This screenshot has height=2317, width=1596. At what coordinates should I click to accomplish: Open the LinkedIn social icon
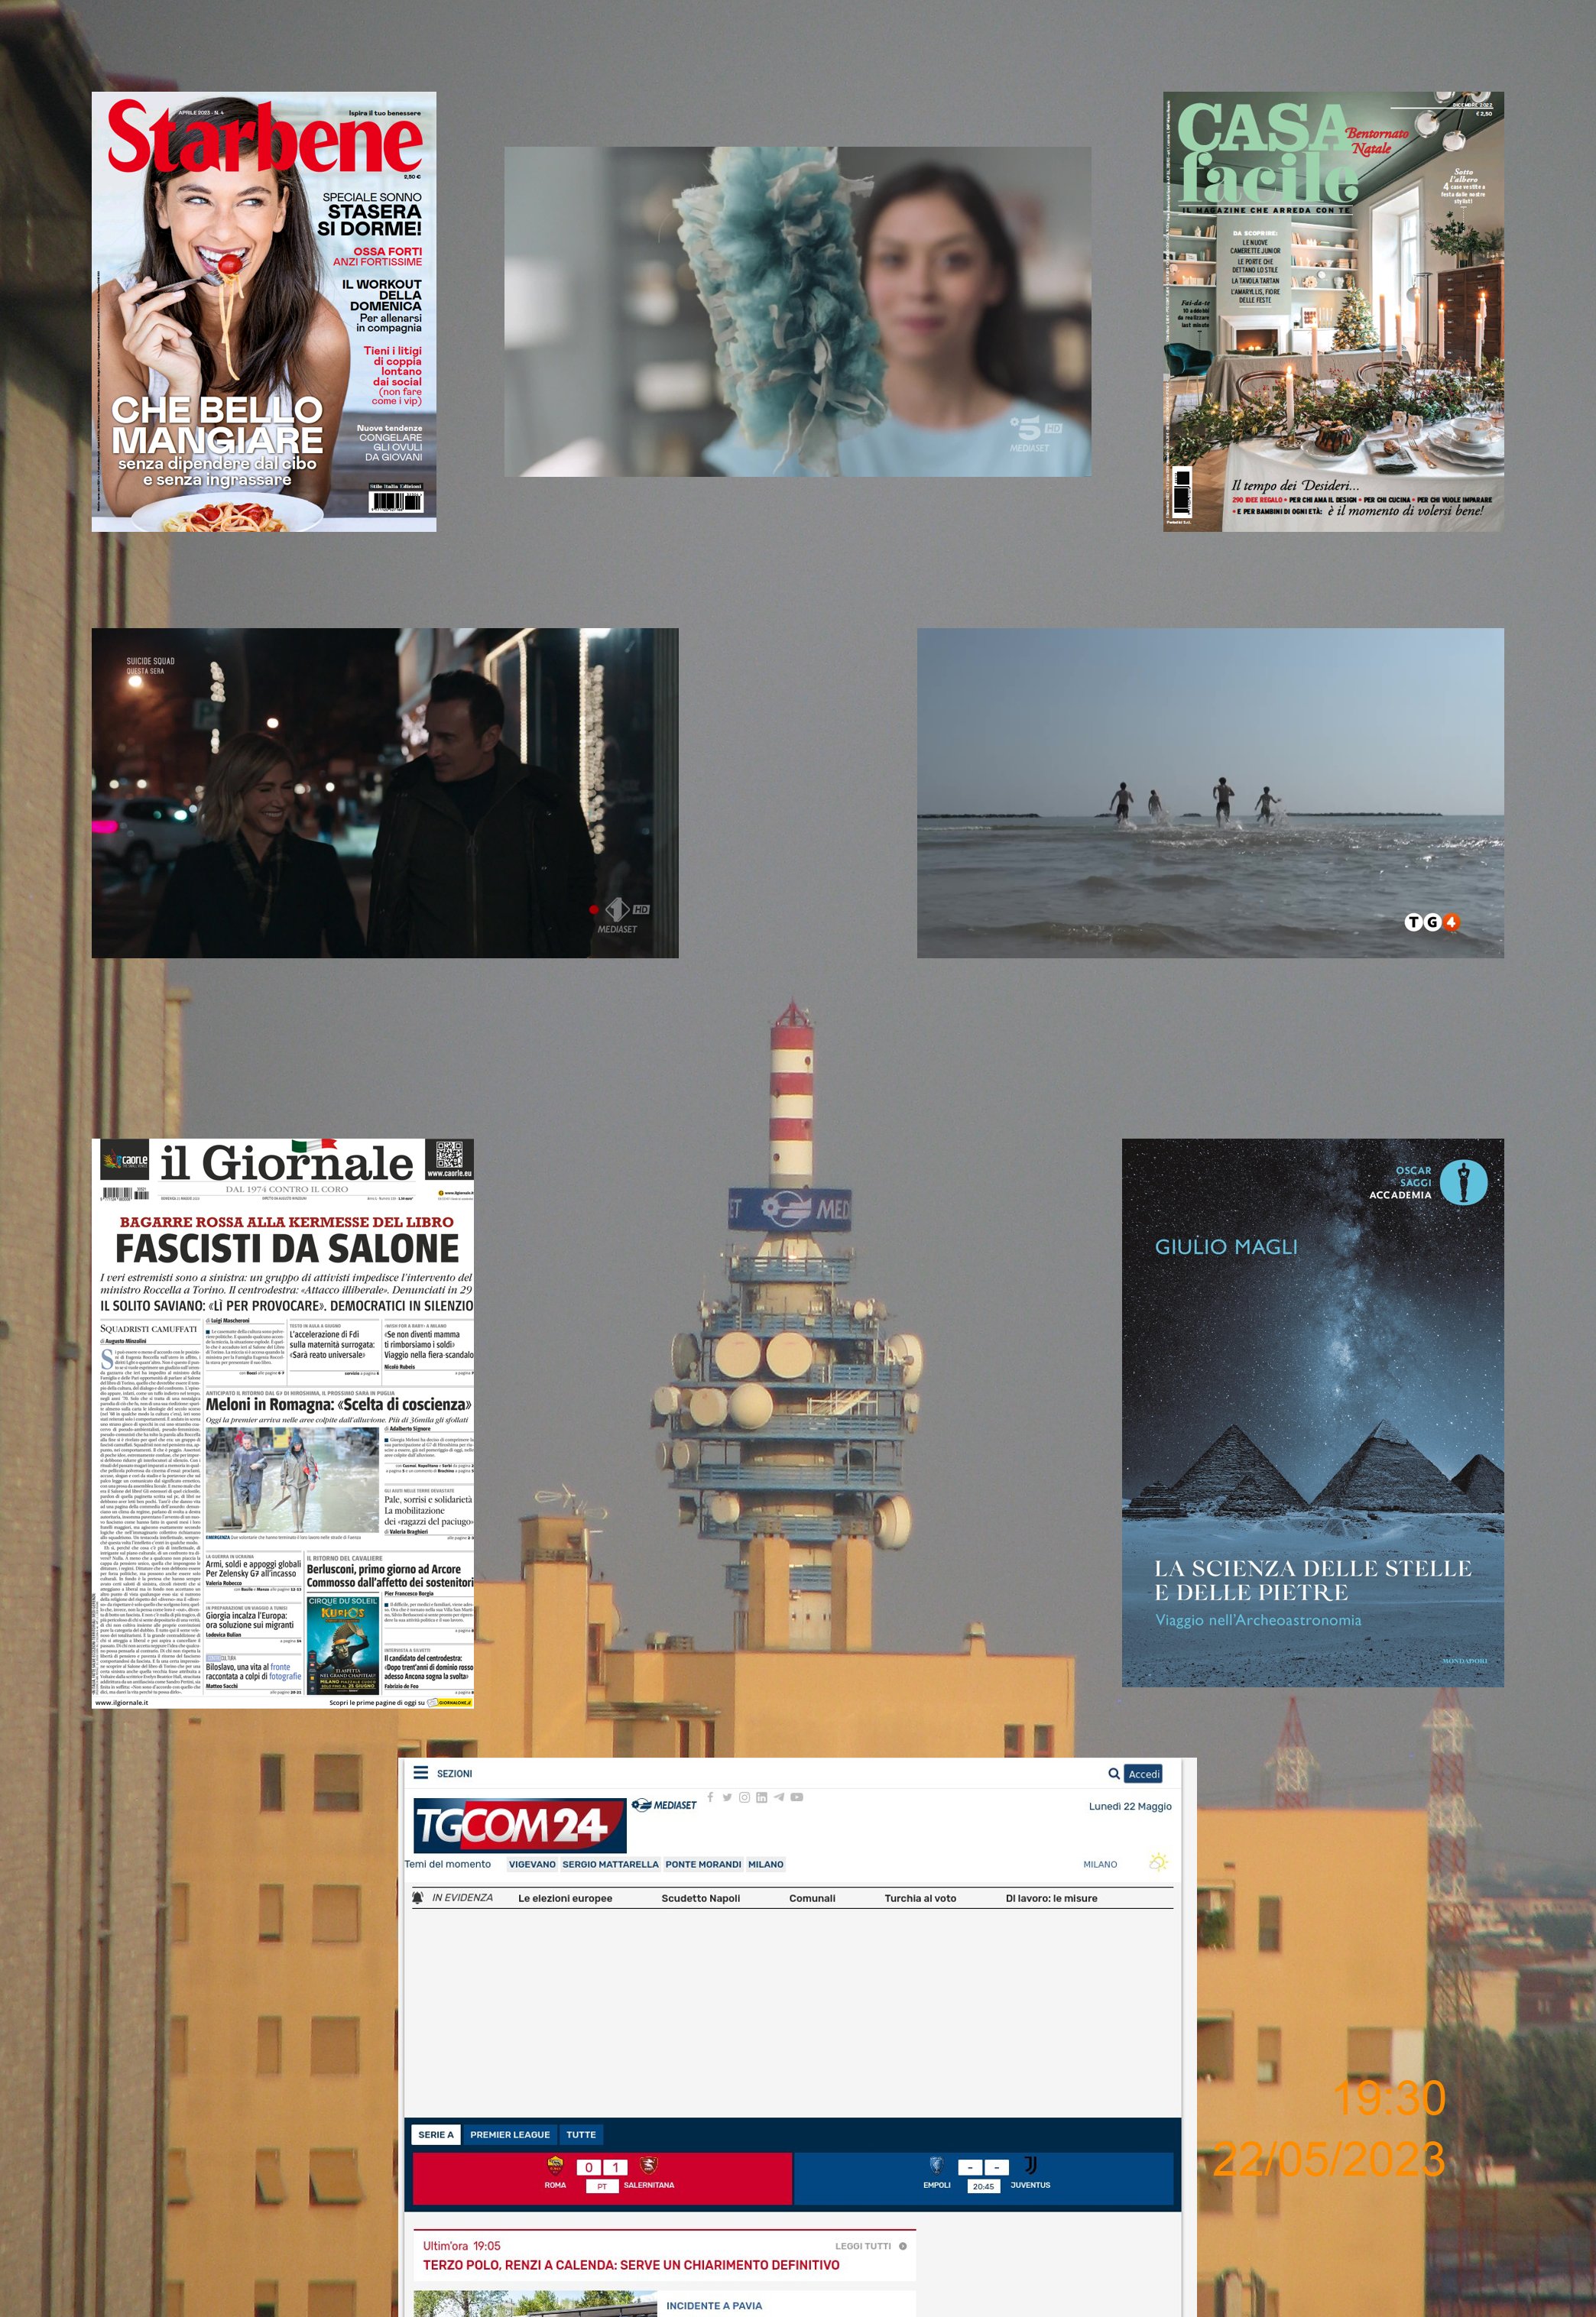click(761, 1797)
